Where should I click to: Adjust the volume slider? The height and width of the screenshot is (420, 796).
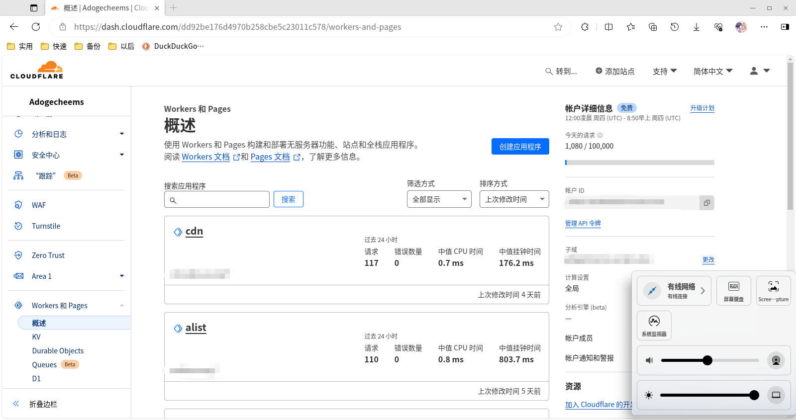(710, 360)
